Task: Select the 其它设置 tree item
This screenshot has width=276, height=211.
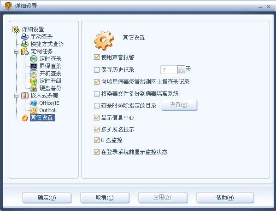Action: click(42, 118)
